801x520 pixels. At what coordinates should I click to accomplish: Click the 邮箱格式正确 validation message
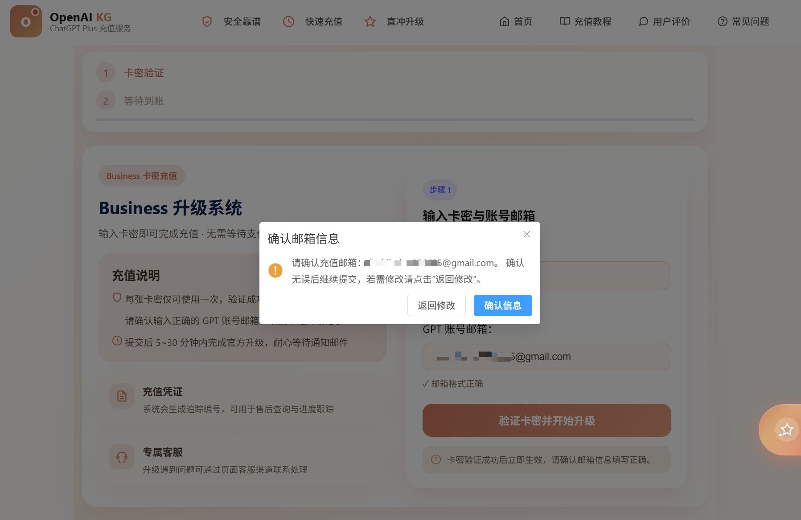pos(453,384)
